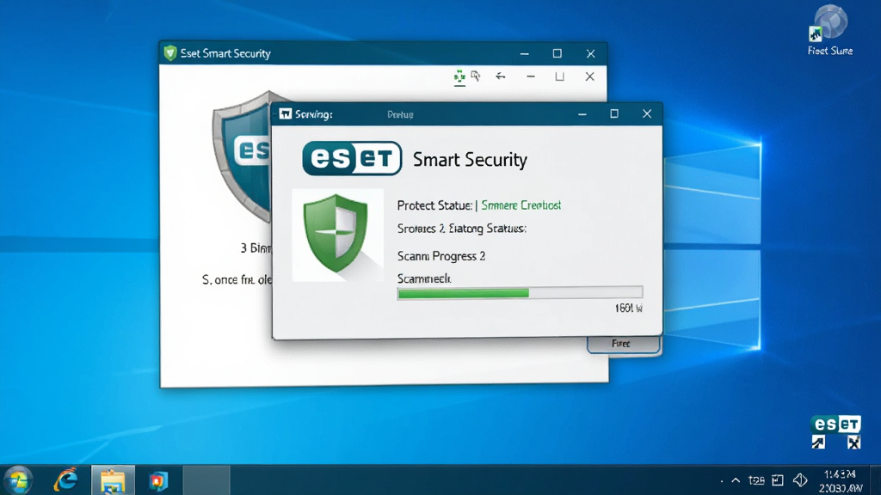Click the language indicator in the system tray

click(756, 480)
